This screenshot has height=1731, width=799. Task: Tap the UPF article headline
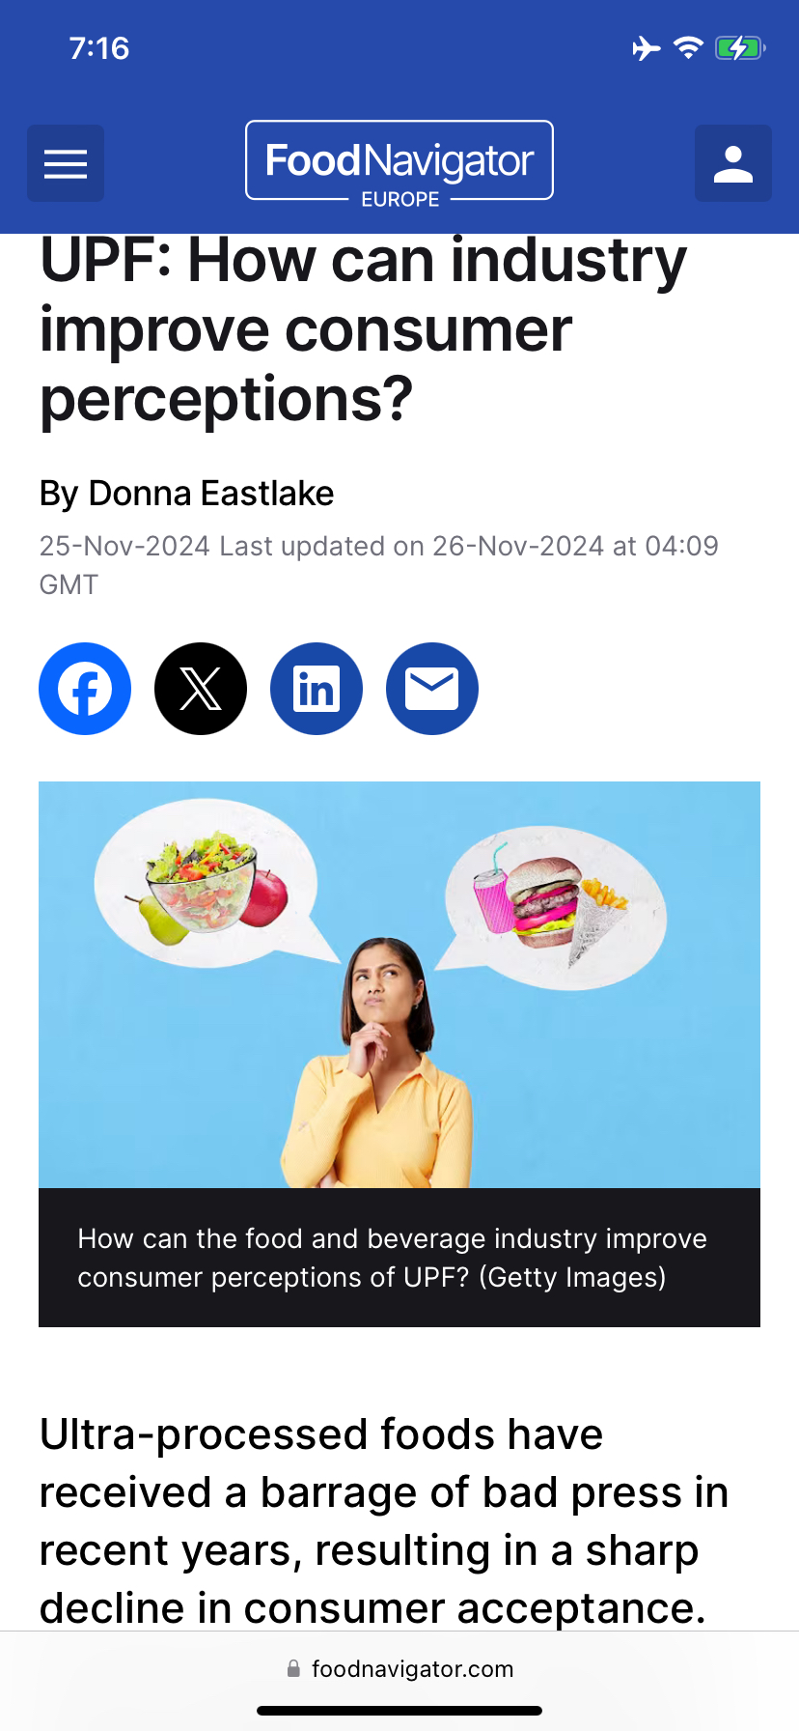tap(363, 329)
